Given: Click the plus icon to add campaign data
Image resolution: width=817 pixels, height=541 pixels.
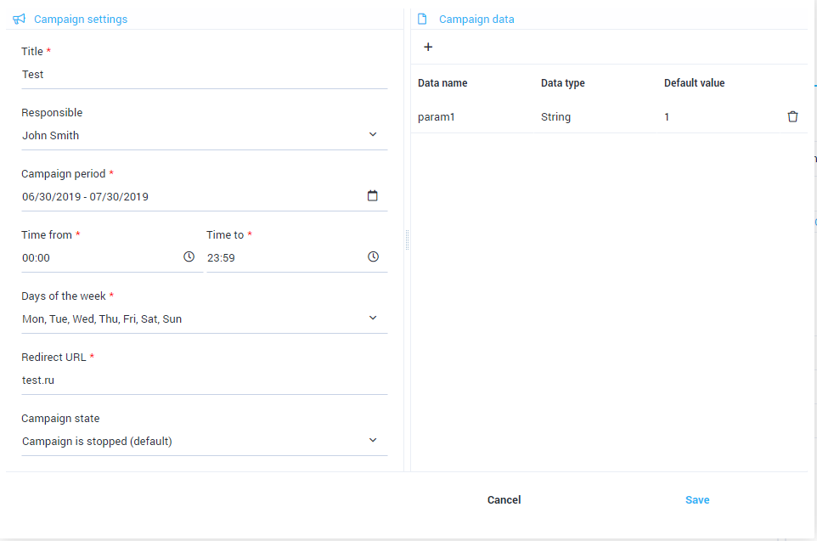Looking at the screenshot, I should 428,48.
